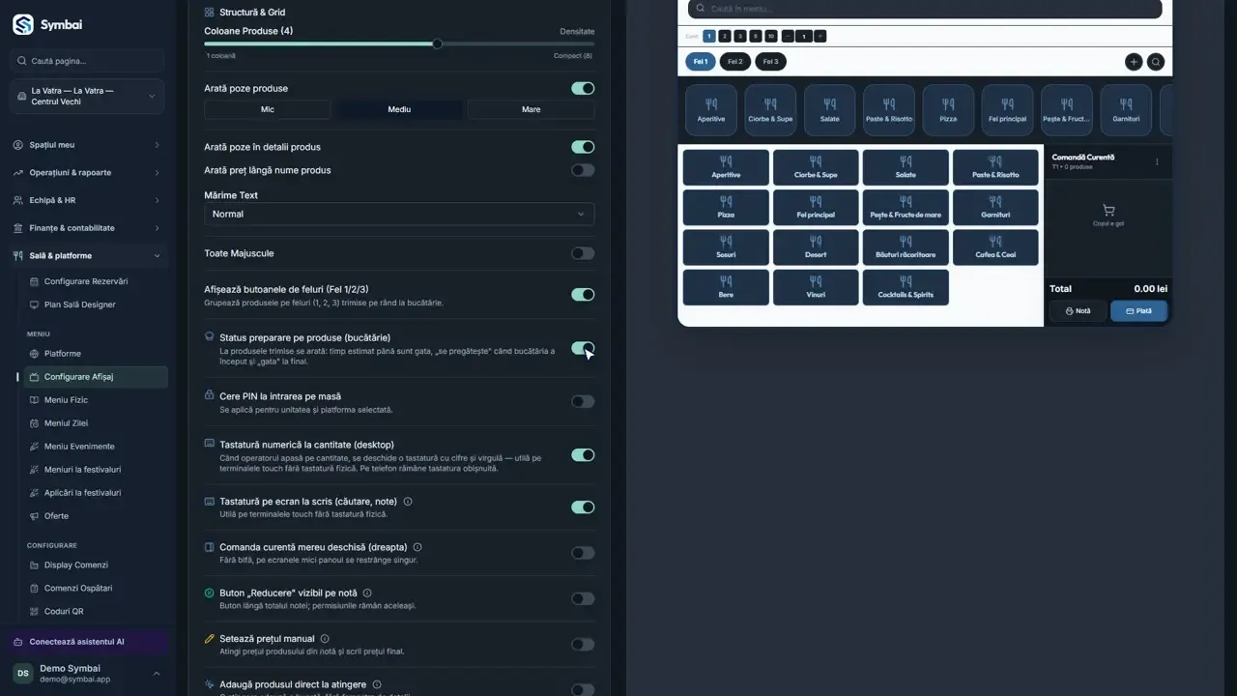Click info icon beside Buton Reducere vizibil

367,593
